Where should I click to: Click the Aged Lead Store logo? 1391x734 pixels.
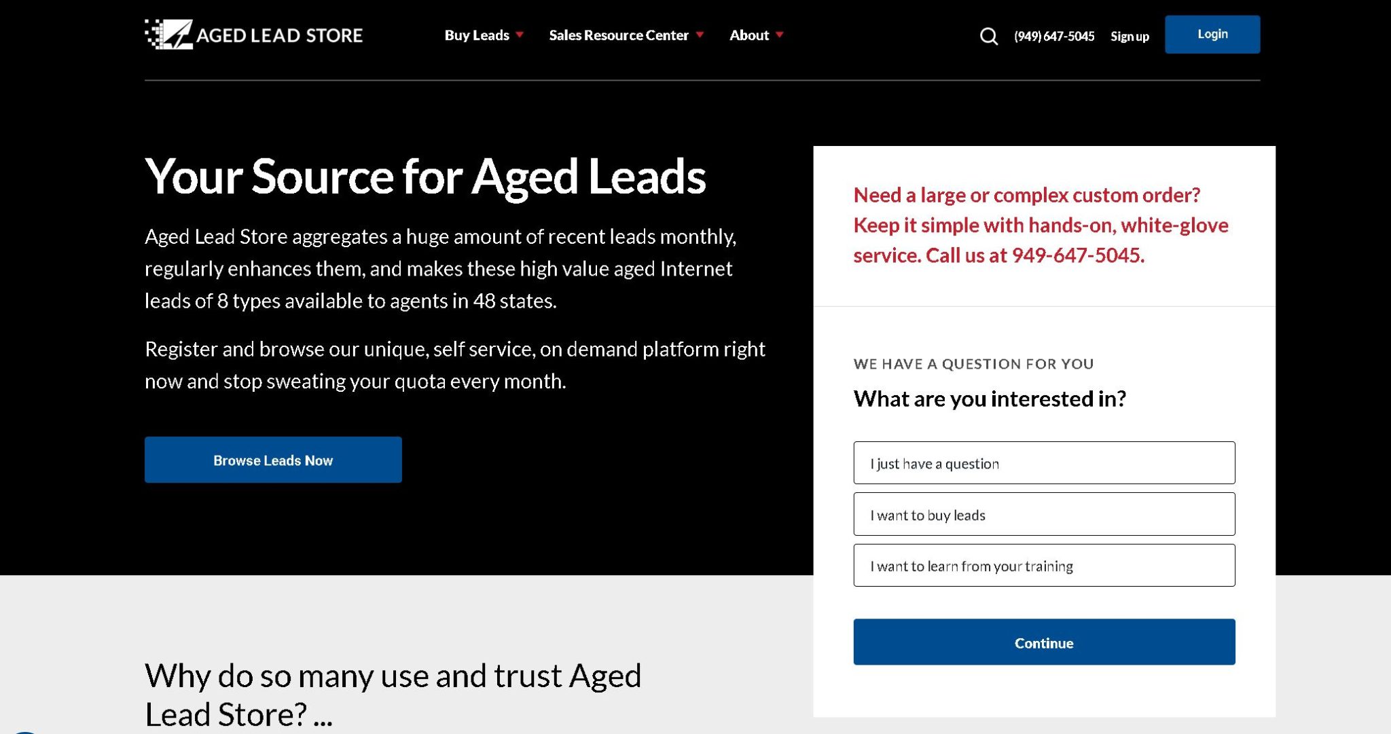point(253,35)
